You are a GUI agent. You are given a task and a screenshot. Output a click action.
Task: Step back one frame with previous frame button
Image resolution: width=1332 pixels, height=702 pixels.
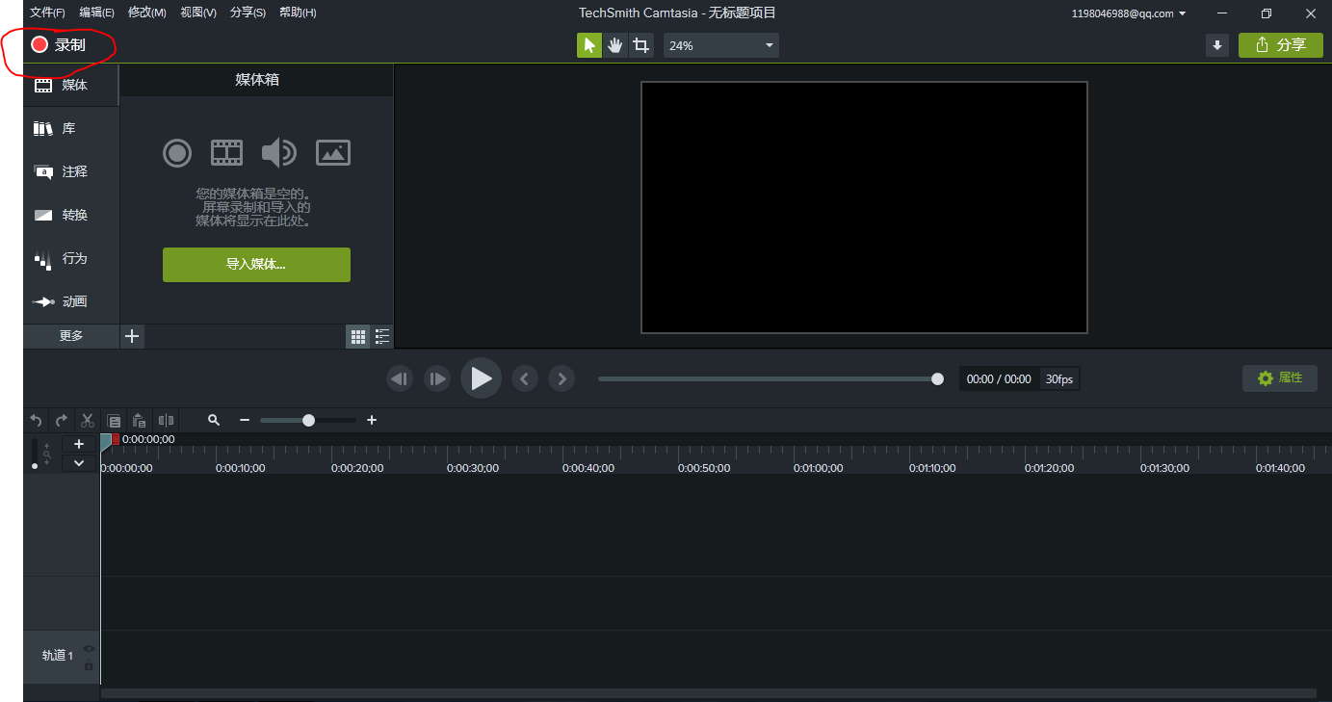coord(400,378)
